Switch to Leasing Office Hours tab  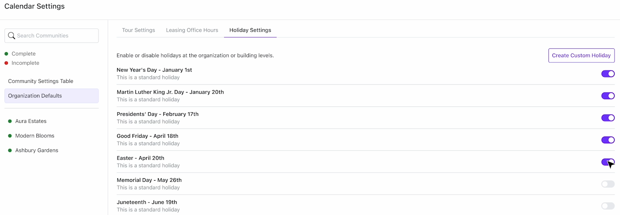point(192,30)
